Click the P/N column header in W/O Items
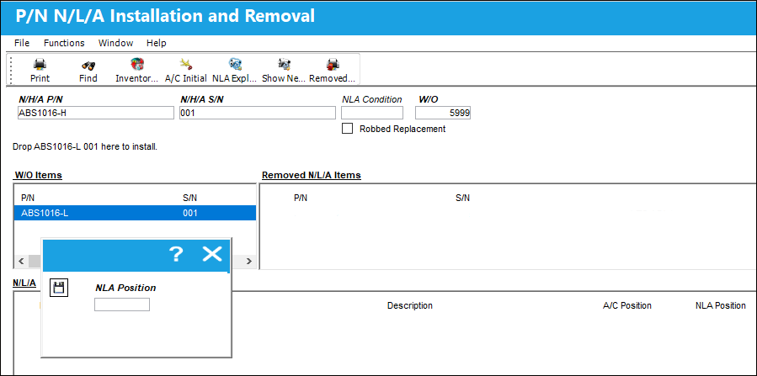Screen dimensions: 757x376 (28, 198)
